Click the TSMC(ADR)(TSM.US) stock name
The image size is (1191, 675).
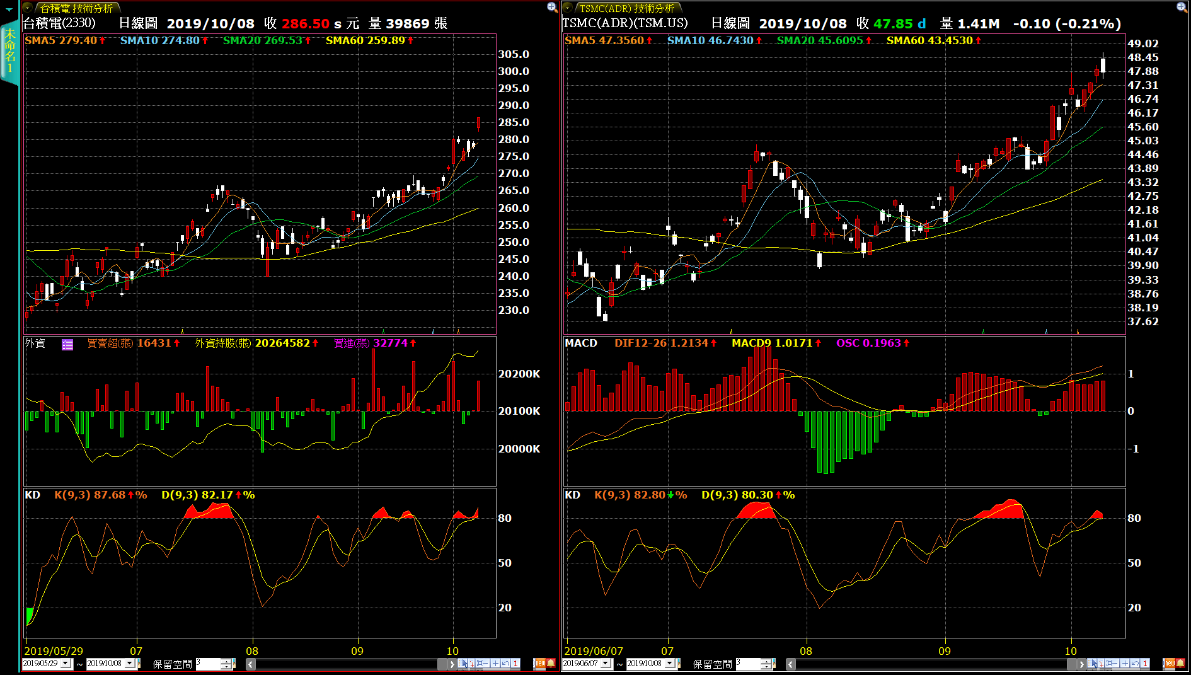point(625,23)
